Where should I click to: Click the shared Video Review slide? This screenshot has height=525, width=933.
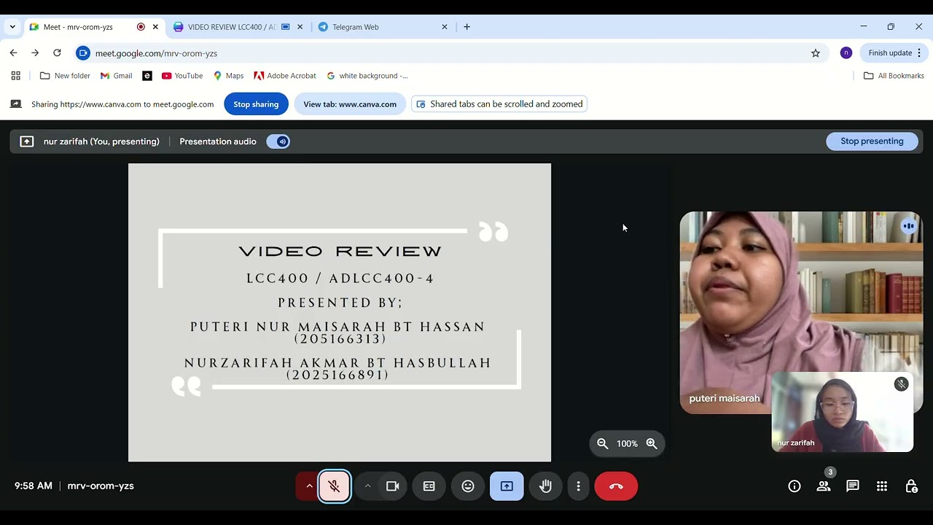(340, 312)
